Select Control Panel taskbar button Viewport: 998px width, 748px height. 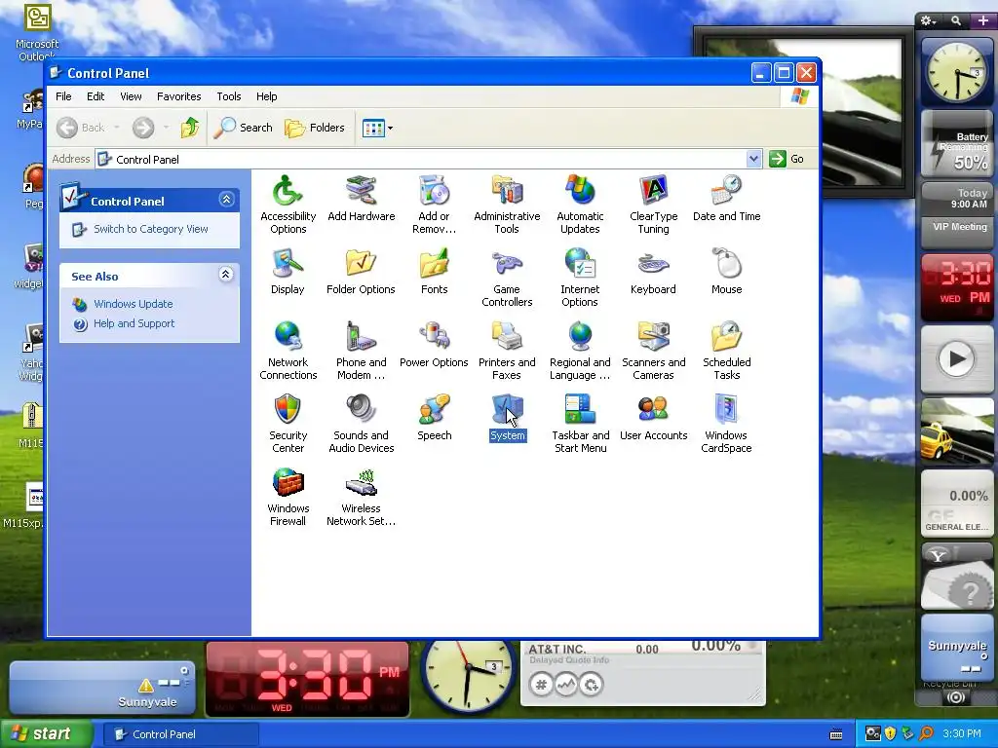click(x=180, y=734)
